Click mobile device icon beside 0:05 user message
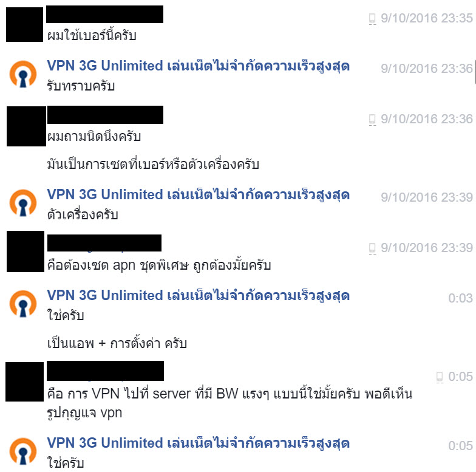 click(x=440, y=377)
